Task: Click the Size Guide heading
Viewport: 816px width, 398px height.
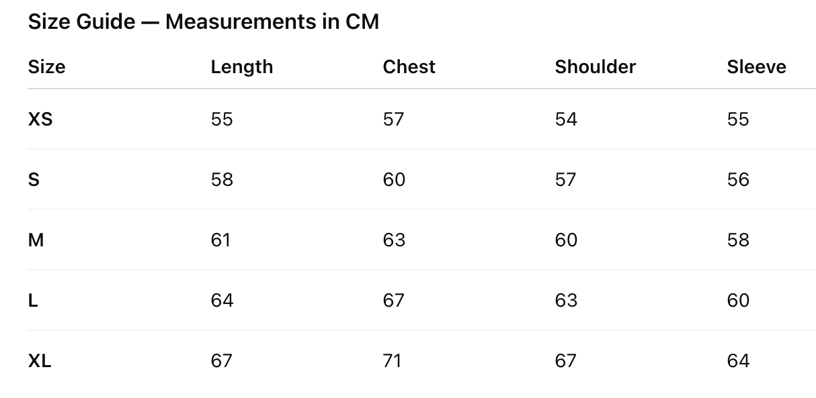Action: (204, 22)
